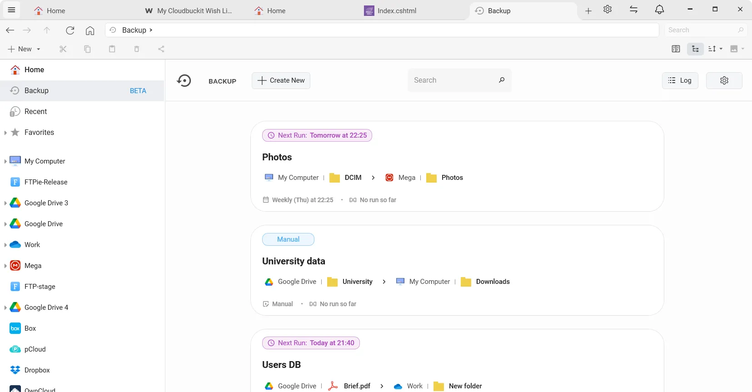This screenshot has height=392, width=752.
Task: Click the Share icon
Action: pos(161,49)
